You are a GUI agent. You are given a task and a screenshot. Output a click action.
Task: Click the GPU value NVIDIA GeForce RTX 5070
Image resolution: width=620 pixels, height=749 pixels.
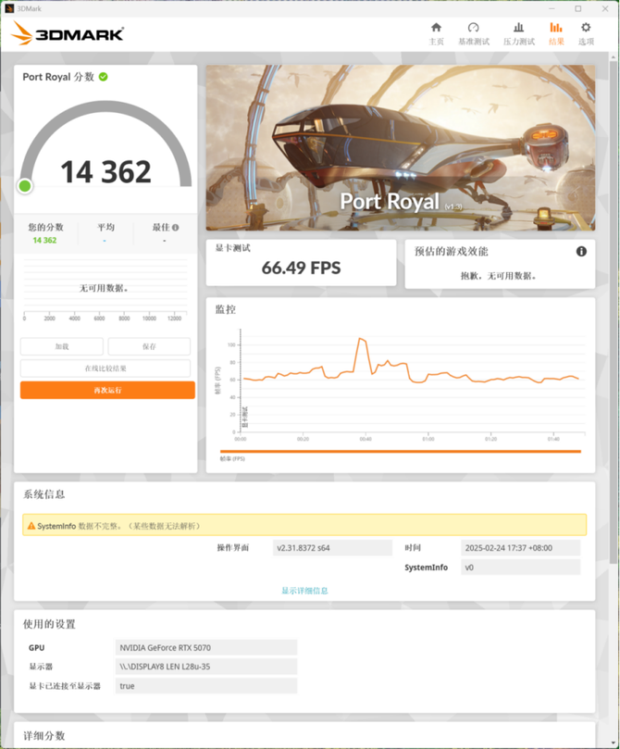(206, 648)
